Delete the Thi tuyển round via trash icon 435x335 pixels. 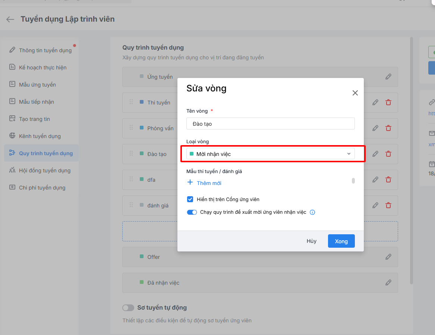tap(388, 102)
